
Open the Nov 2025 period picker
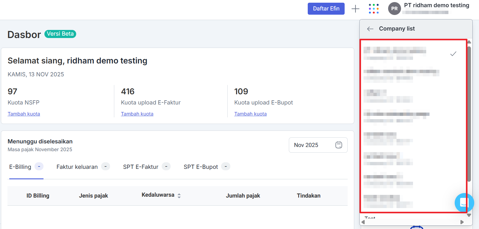click(x=318, y=145)
